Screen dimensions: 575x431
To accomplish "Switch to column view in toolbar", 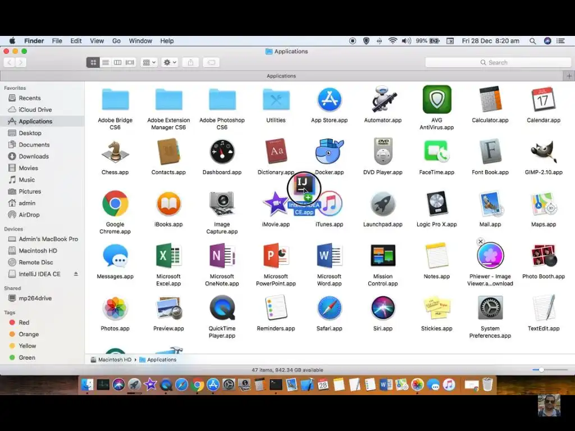I will point(118,62).
